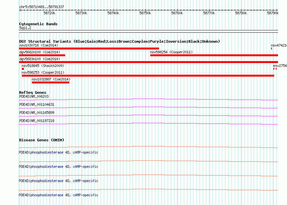Click the full-width red bar for dgv5683n100
The height and width of the screenshot is (205, 287).
(x=148, y=62)
